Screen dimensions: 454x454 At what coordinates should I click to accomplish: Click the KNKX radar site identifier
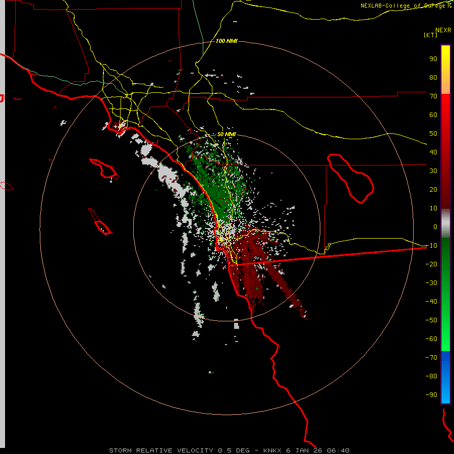[x=272, y=450]
